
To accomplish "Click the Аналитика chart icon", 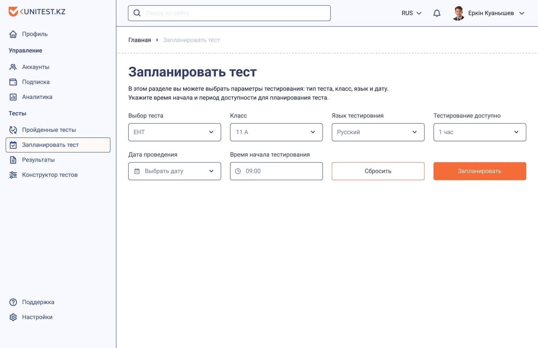I will (x=13, y=97).
